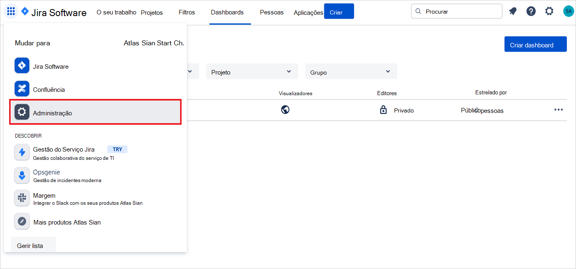Open the help question mark icon
576x269 pixels.
[x=531, y=11]
